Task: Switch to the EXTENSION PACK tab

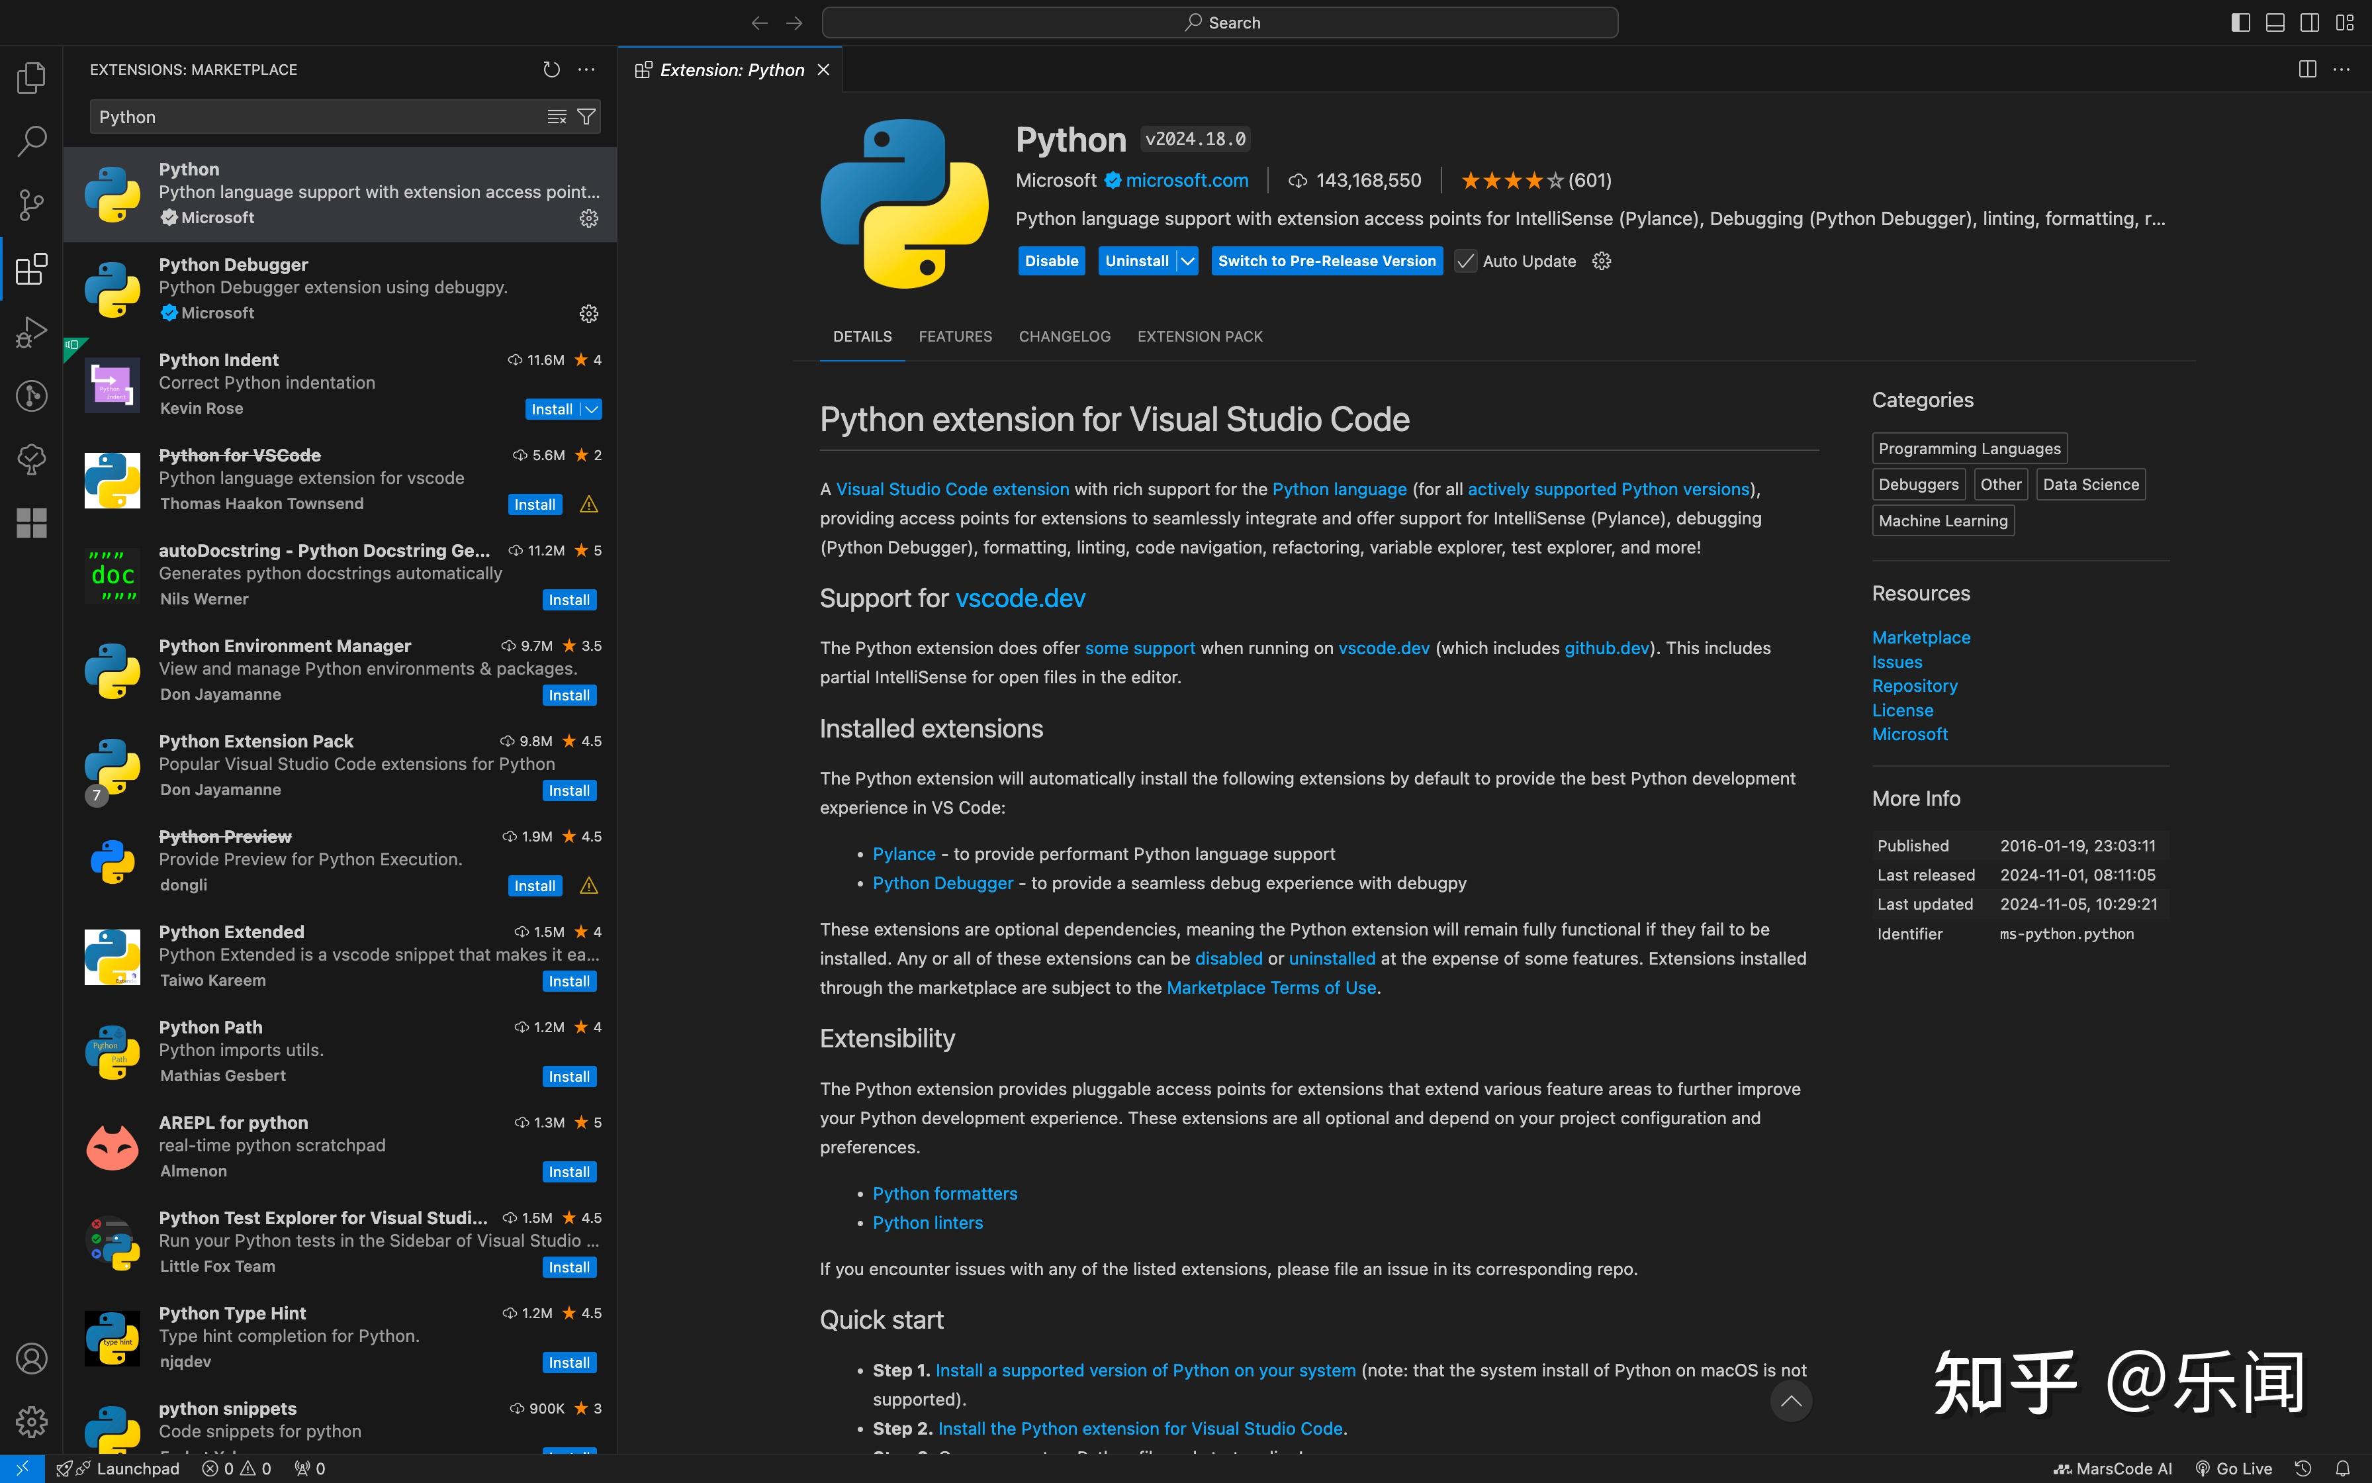Action: [x=1200, y=336]
